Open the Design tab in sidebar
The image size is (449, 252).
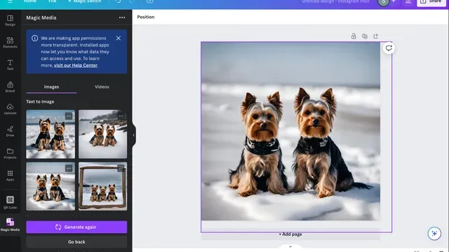10,20
